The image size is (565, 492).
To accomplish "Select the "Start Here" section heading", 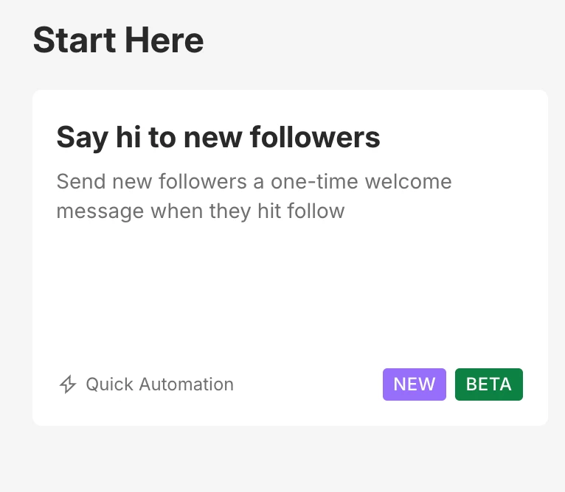I will pos(118,40).
